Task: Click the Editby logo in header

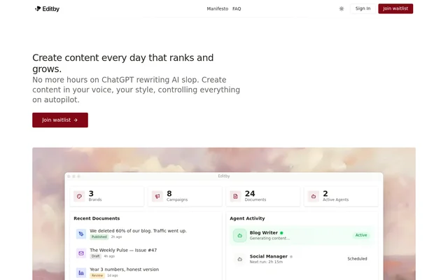Action: pyautogui.click(x=47, y=9)
